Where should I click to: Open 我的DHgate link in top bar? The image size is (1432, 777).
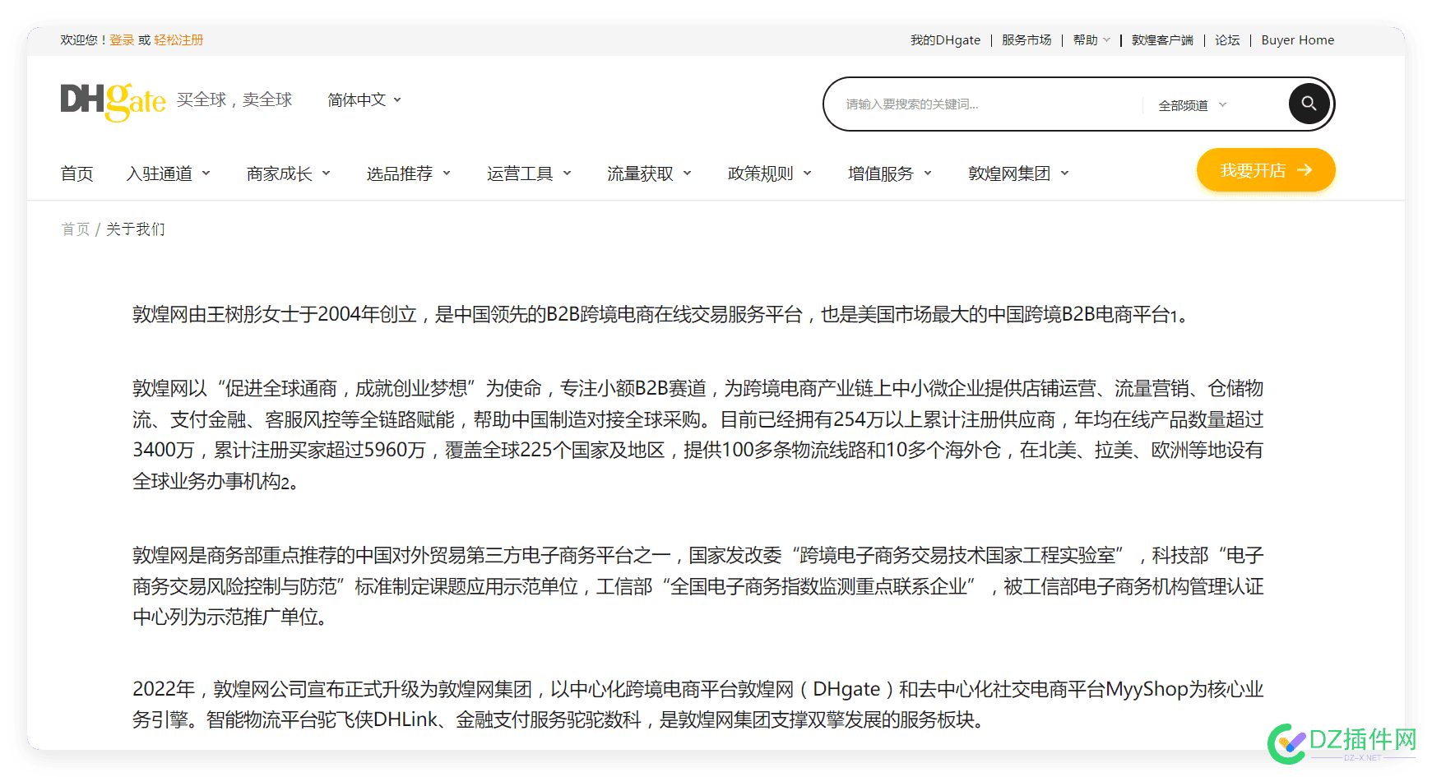945,39
